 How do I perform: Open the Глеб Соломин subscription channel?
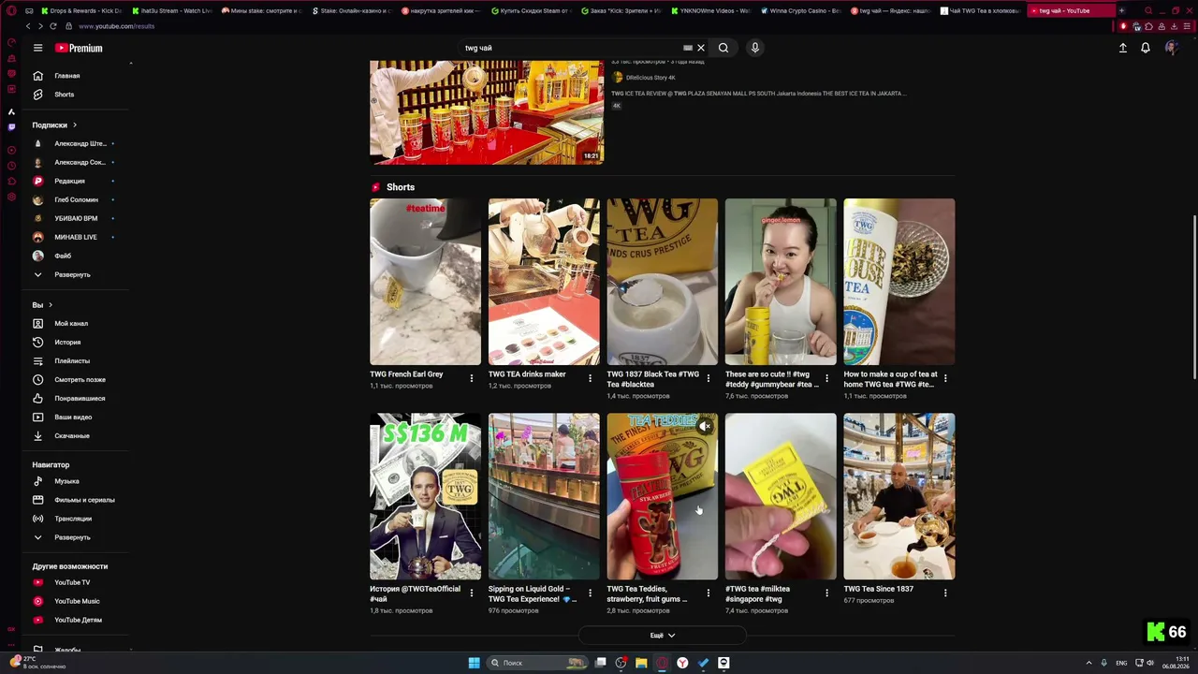(74, 199)
